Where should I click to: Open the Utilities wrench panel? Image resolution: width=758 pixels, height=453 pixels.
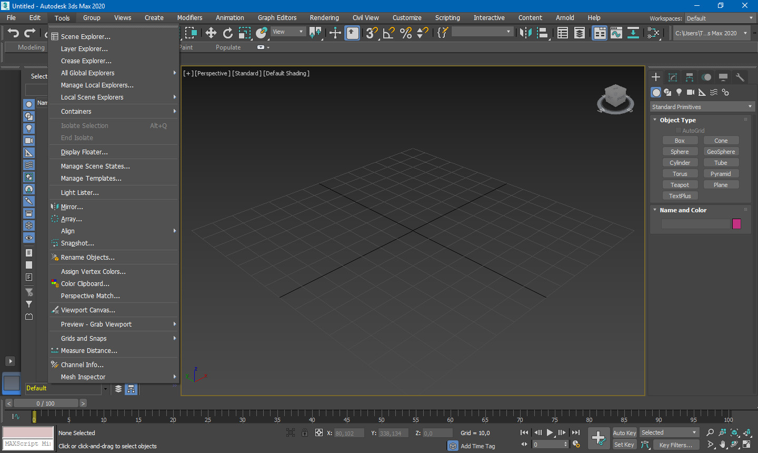740,77
